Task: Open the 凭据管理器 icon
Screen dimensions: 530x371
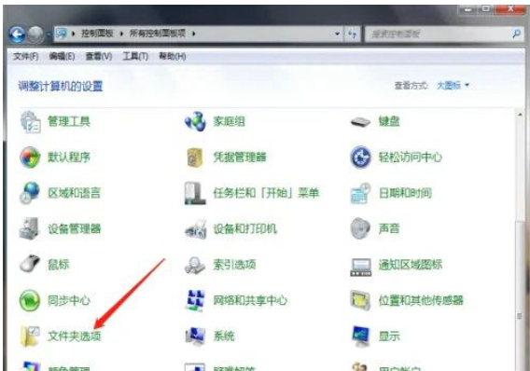Action: point(195,158)
